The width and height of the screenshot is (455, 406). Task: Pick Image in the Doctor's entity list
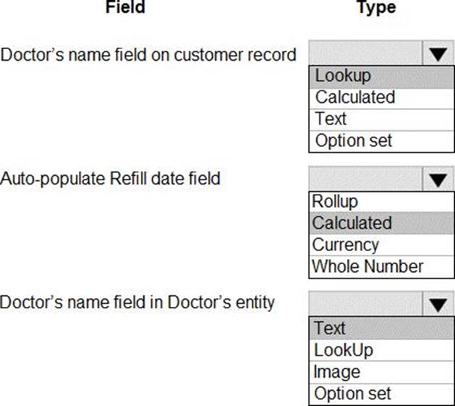(x=336, y=372)
